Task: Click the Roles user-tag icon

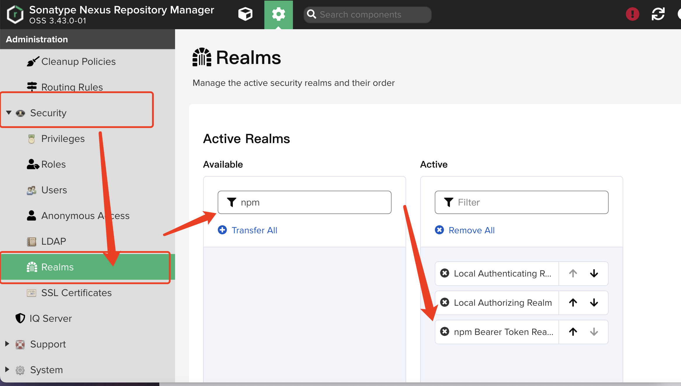Action: click(x=33, y=164)
